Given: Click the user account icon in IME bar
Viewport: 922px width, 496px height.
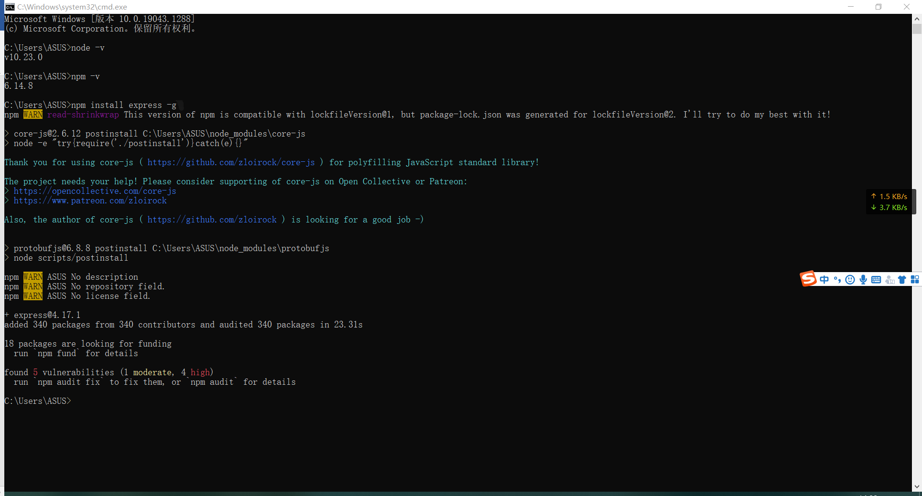Looking at the screenshot, I should coord(889,280).
